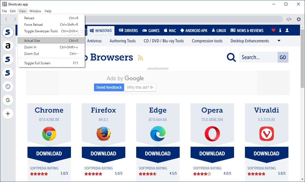Open the ANDROID APK section tab
This screenshot has width=305, height=182.
point(194,30)
